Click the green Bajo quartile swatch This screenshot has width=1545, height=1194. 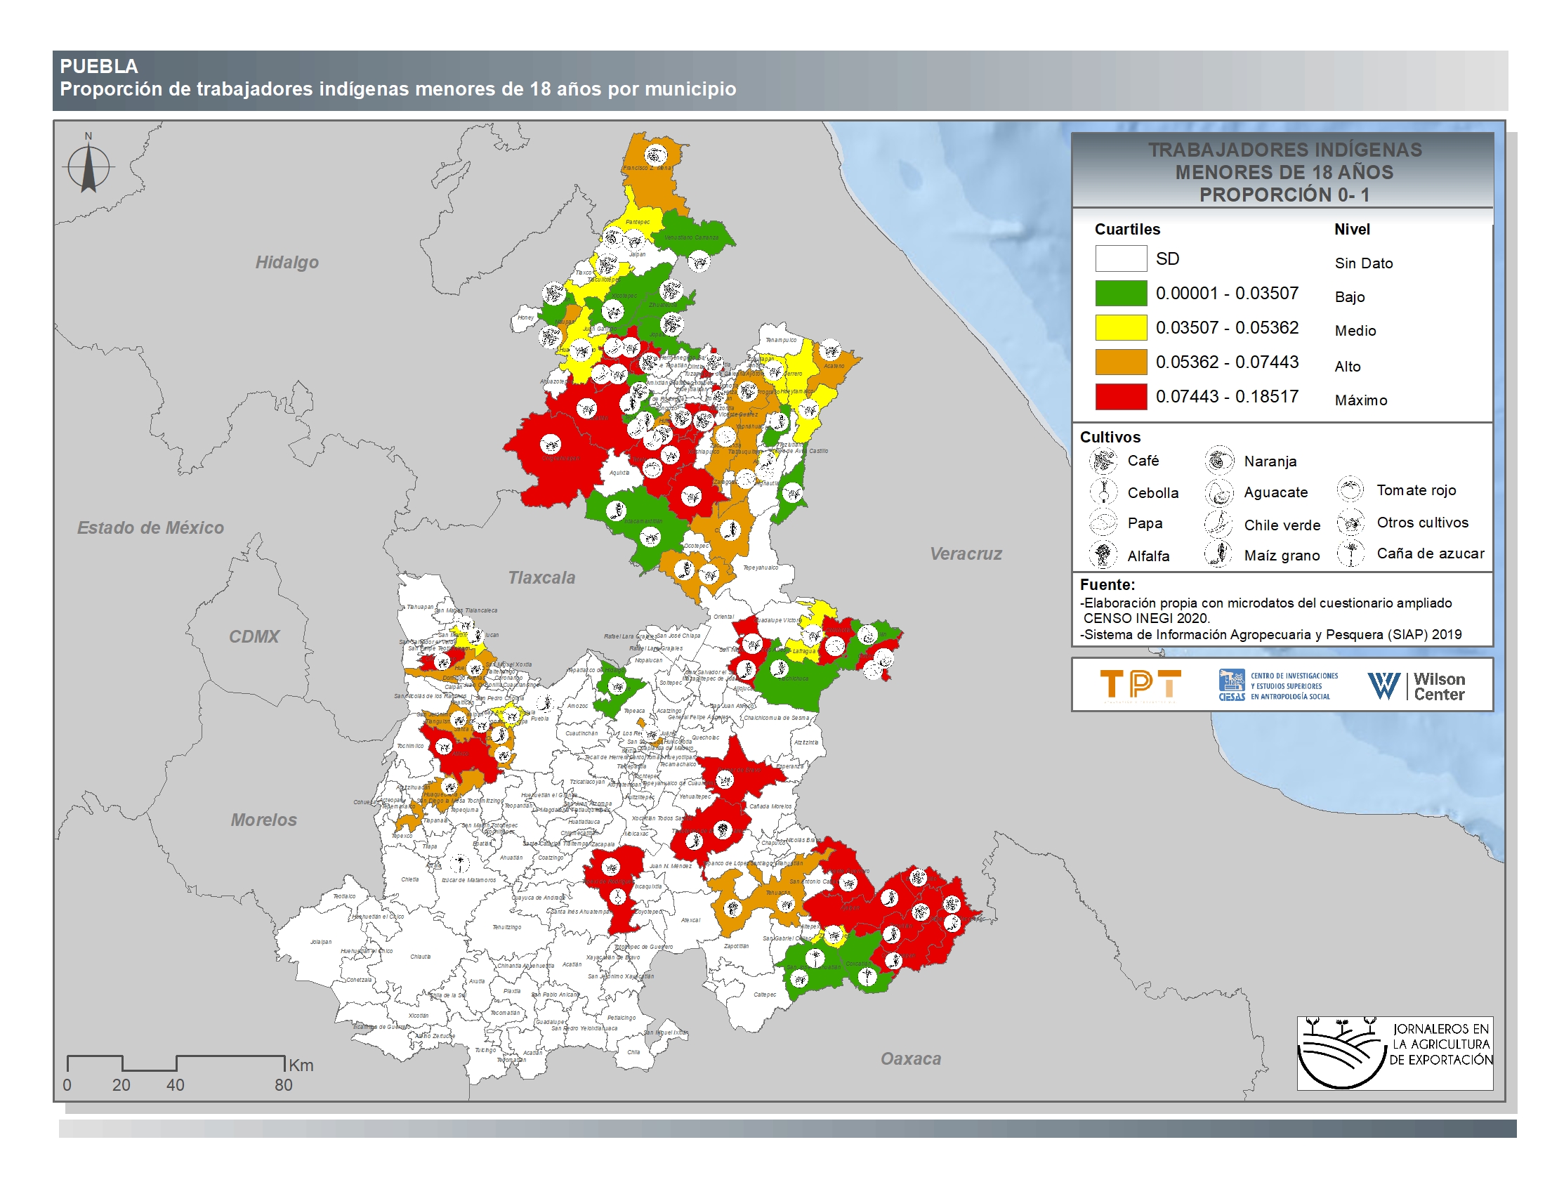[1121, 293]
